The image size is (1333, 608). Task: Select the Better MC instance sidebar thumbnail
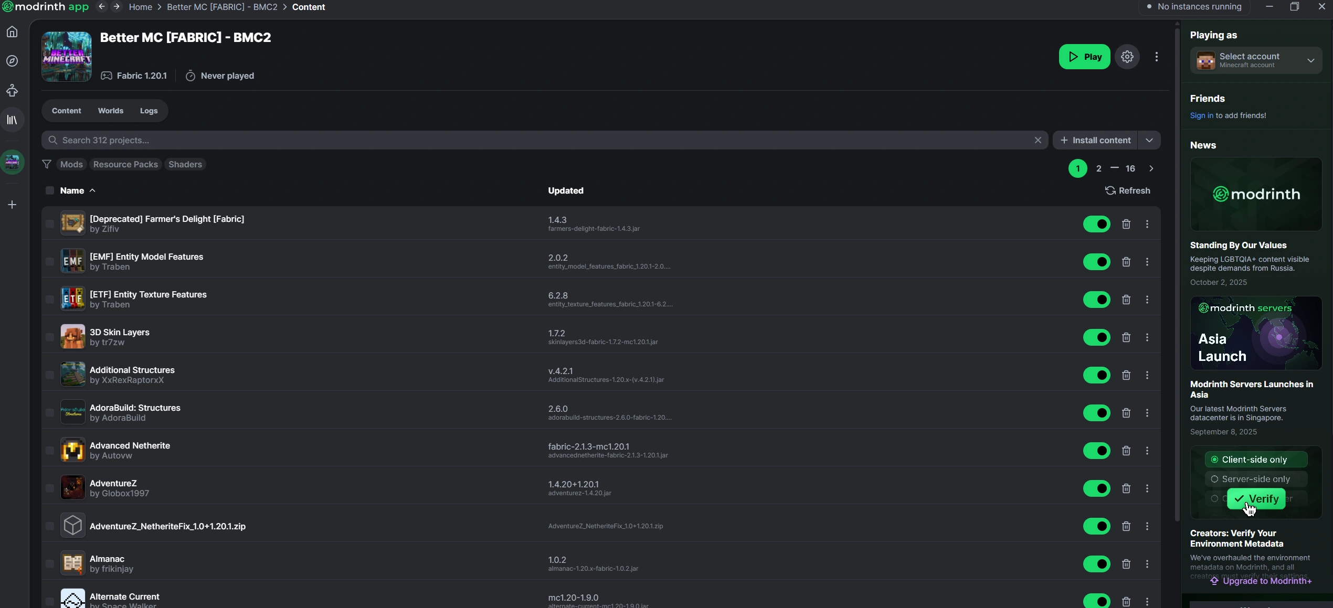(x=12, y=162)
